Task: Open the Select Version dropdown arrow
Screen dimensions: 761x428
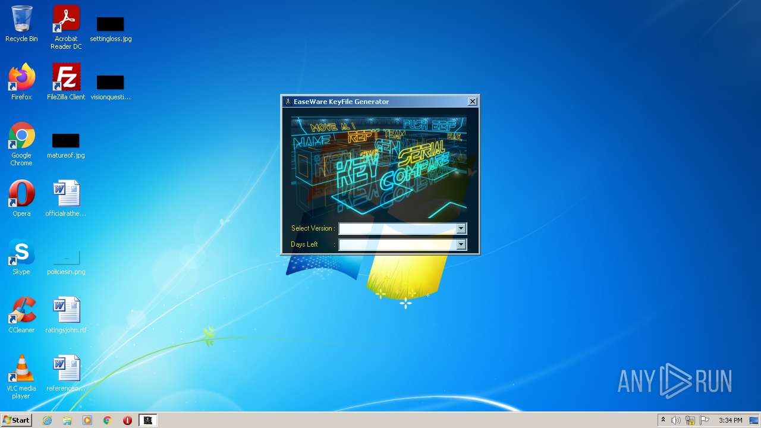Action: point(461,228)
